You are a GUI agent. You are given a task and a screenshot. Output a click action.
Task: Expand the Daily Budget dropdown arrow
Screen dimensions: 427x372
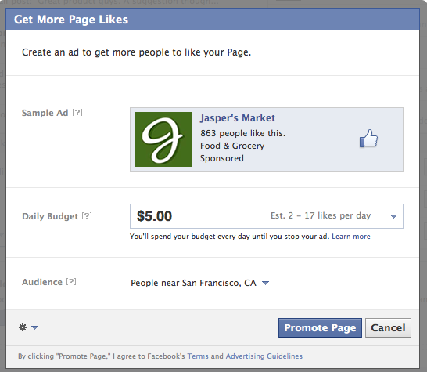click(x=393, y=216)
